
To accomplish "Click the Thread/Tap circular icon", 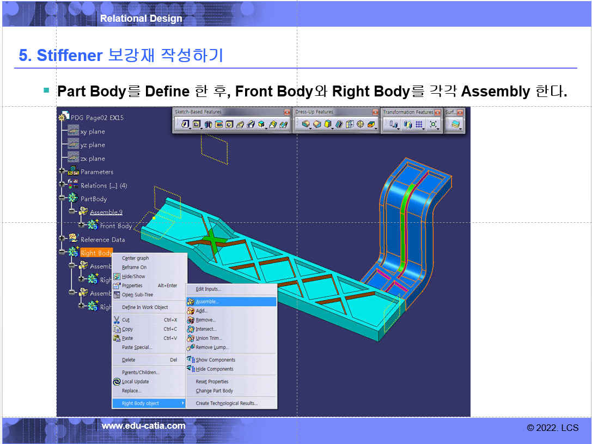I will [x=361, y=125].
